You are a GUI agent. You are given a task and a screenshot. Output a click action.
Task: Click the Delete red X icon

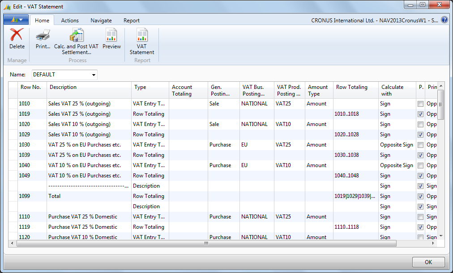pos(17,34)
